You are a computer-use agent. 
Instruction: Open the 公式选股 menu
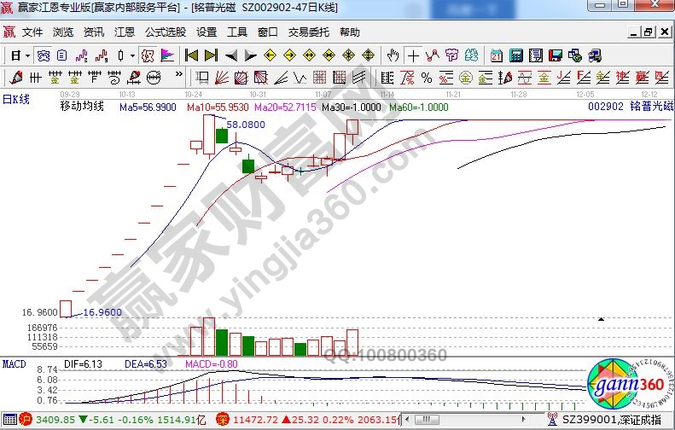pyautogui.click(x=166, y=32)
